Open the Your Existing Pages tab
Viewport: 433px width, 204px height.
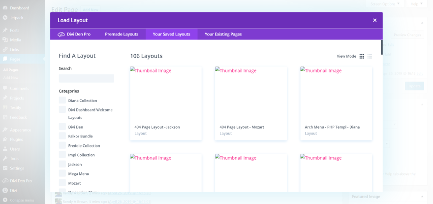click(223, 34)
